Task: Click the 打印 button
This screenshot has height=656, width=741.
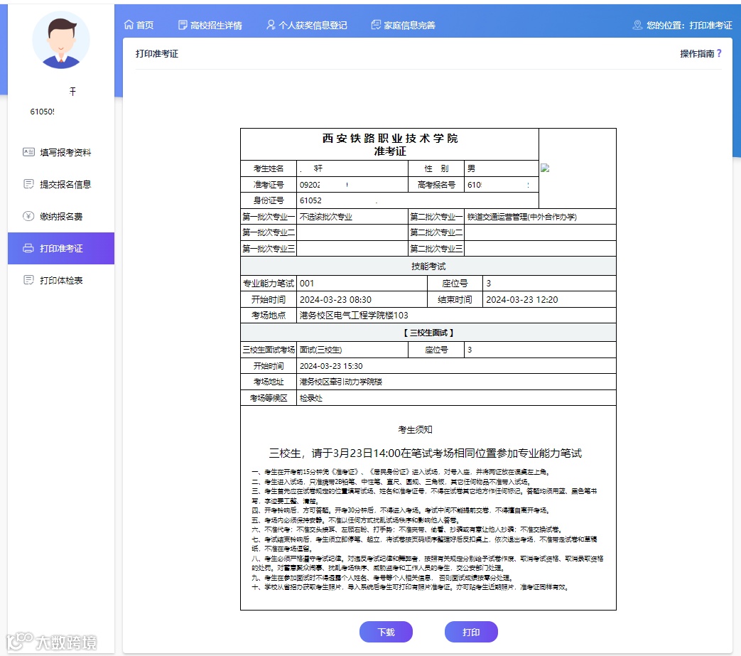Action: (471, 632)
